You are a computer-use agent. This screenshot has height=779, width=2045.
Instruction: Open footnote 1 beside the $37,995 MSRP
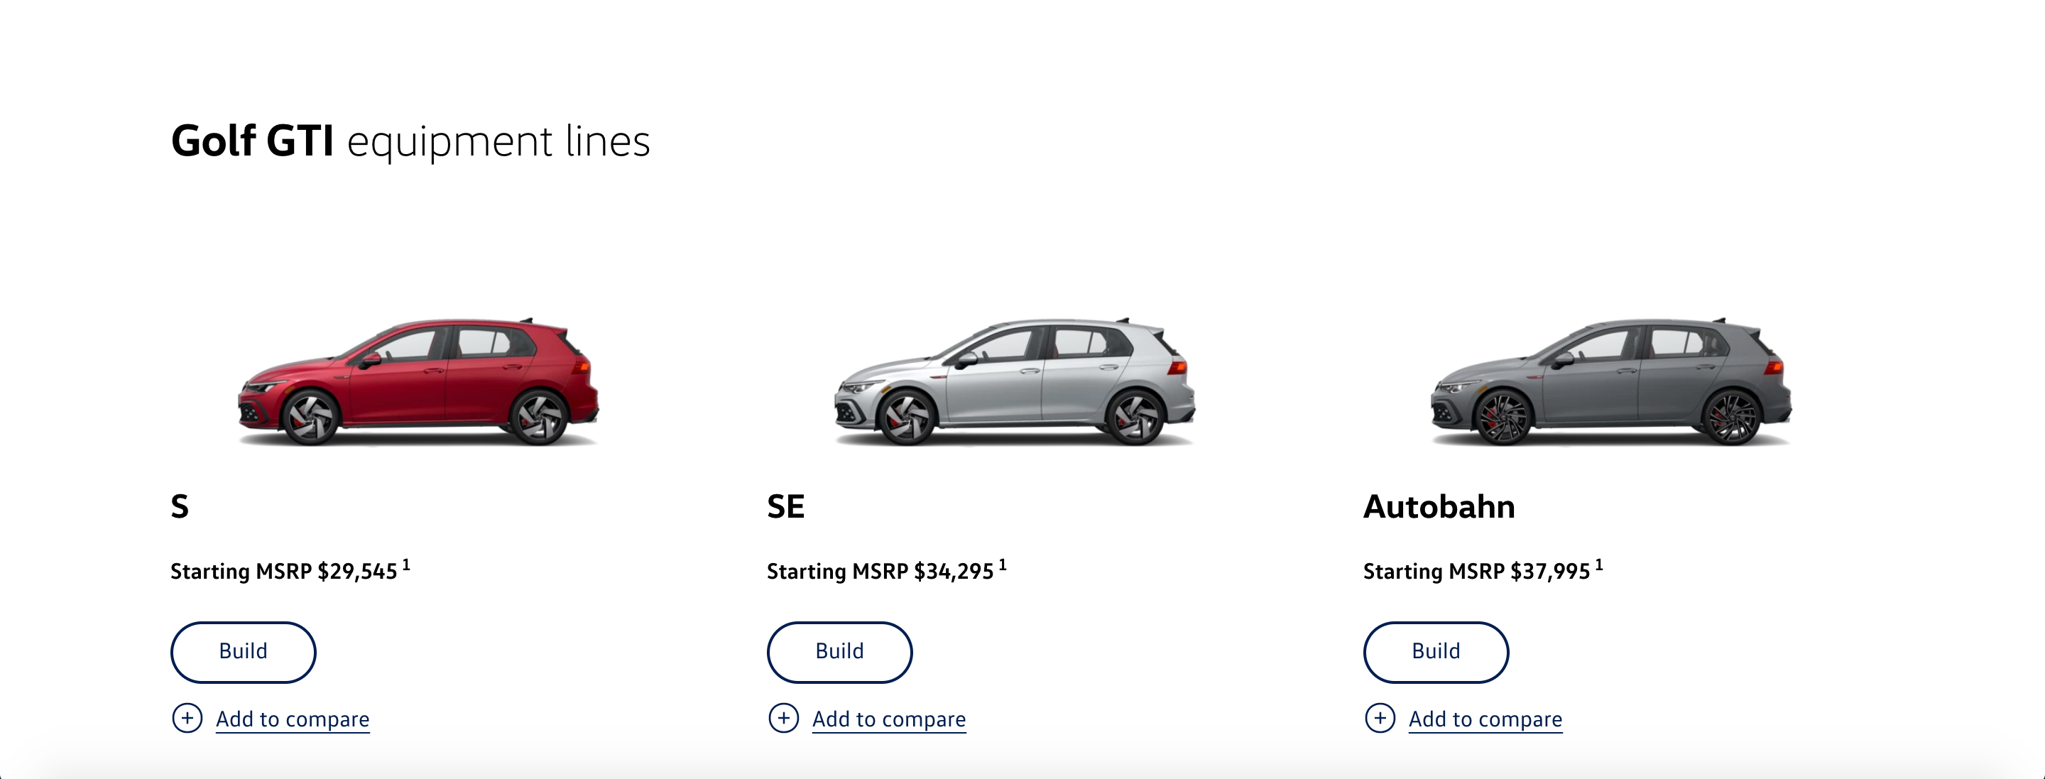coord(1599,565)
